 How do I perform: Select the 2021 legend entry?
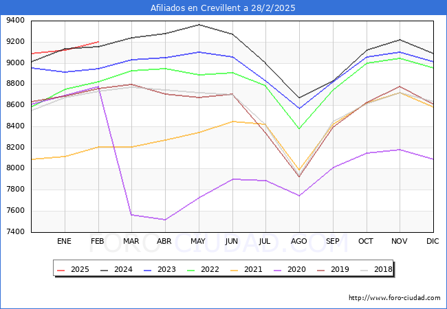[247, 269]
